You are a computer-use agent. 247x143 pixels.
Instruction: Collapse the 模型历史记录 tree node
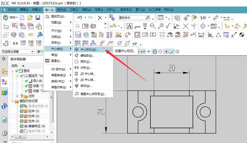click(12, 101)
